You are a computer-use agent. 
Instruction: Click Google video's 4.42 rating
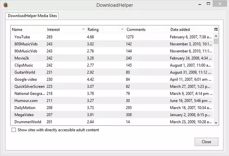click(90, 79)
